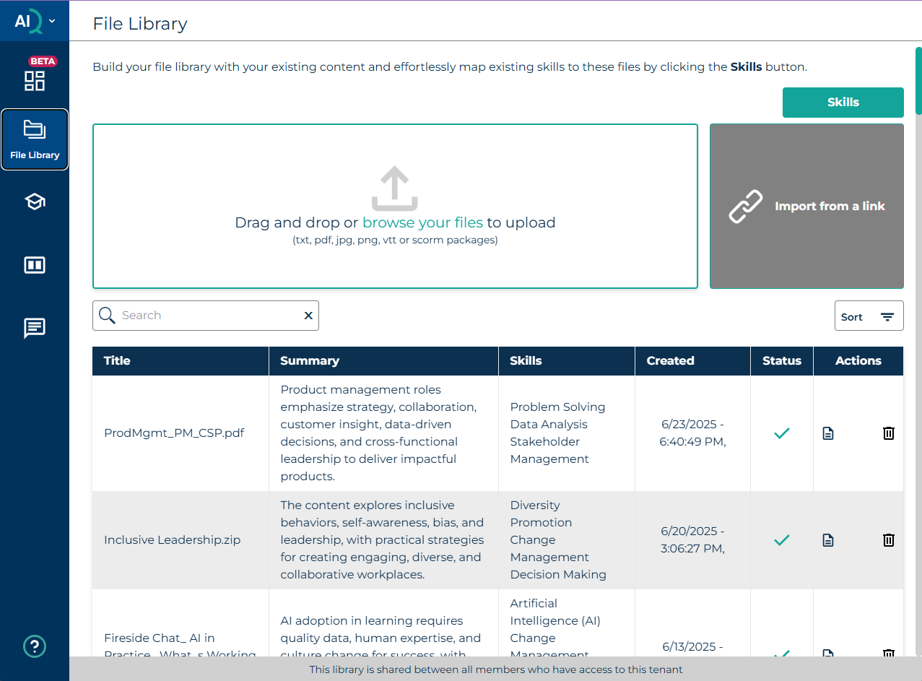Click the shared library notice banner text

tap(496, 669)
